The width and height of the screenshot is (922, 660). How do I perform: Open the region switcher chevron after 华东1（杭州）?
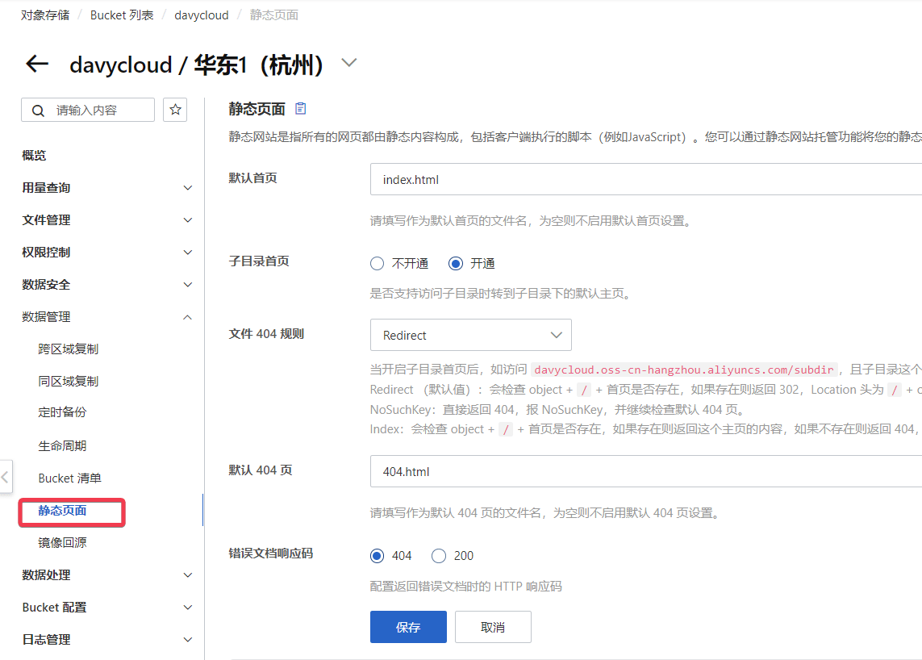(x=348, y=63)
